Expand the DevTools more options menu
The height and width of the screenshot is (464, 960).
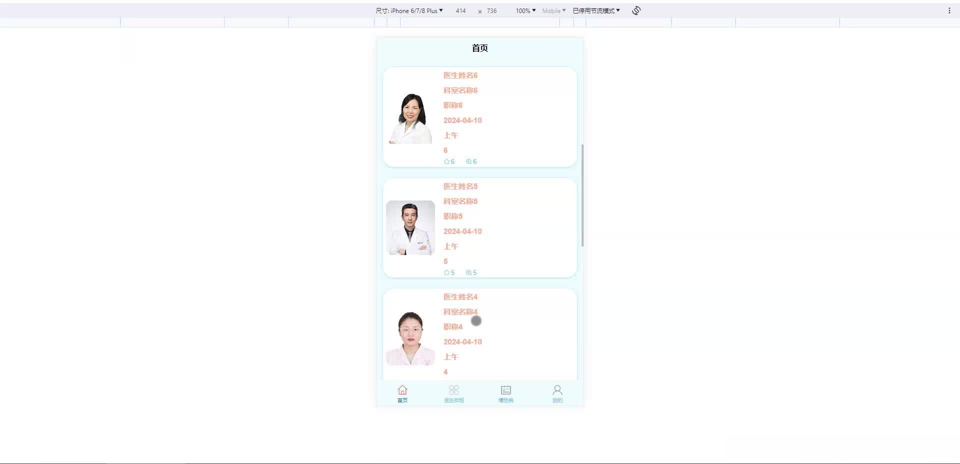point(950,10)
